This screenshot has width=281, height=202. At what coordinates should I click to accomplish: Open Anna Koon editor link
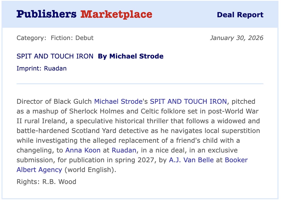[x=83, y=150]
